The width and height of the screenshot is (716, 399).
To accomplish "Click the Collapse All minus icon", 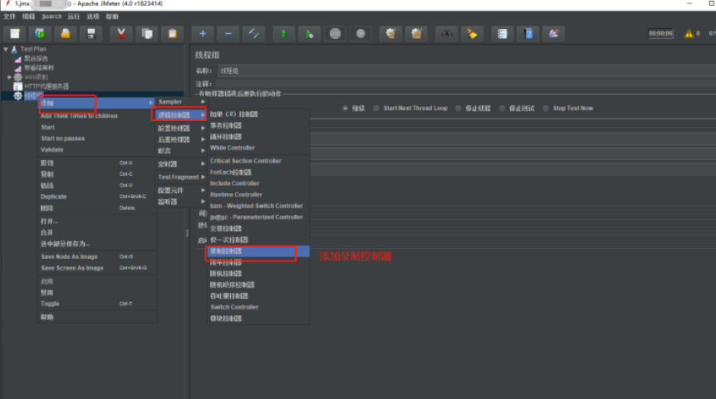I will [x=228, y=34].
